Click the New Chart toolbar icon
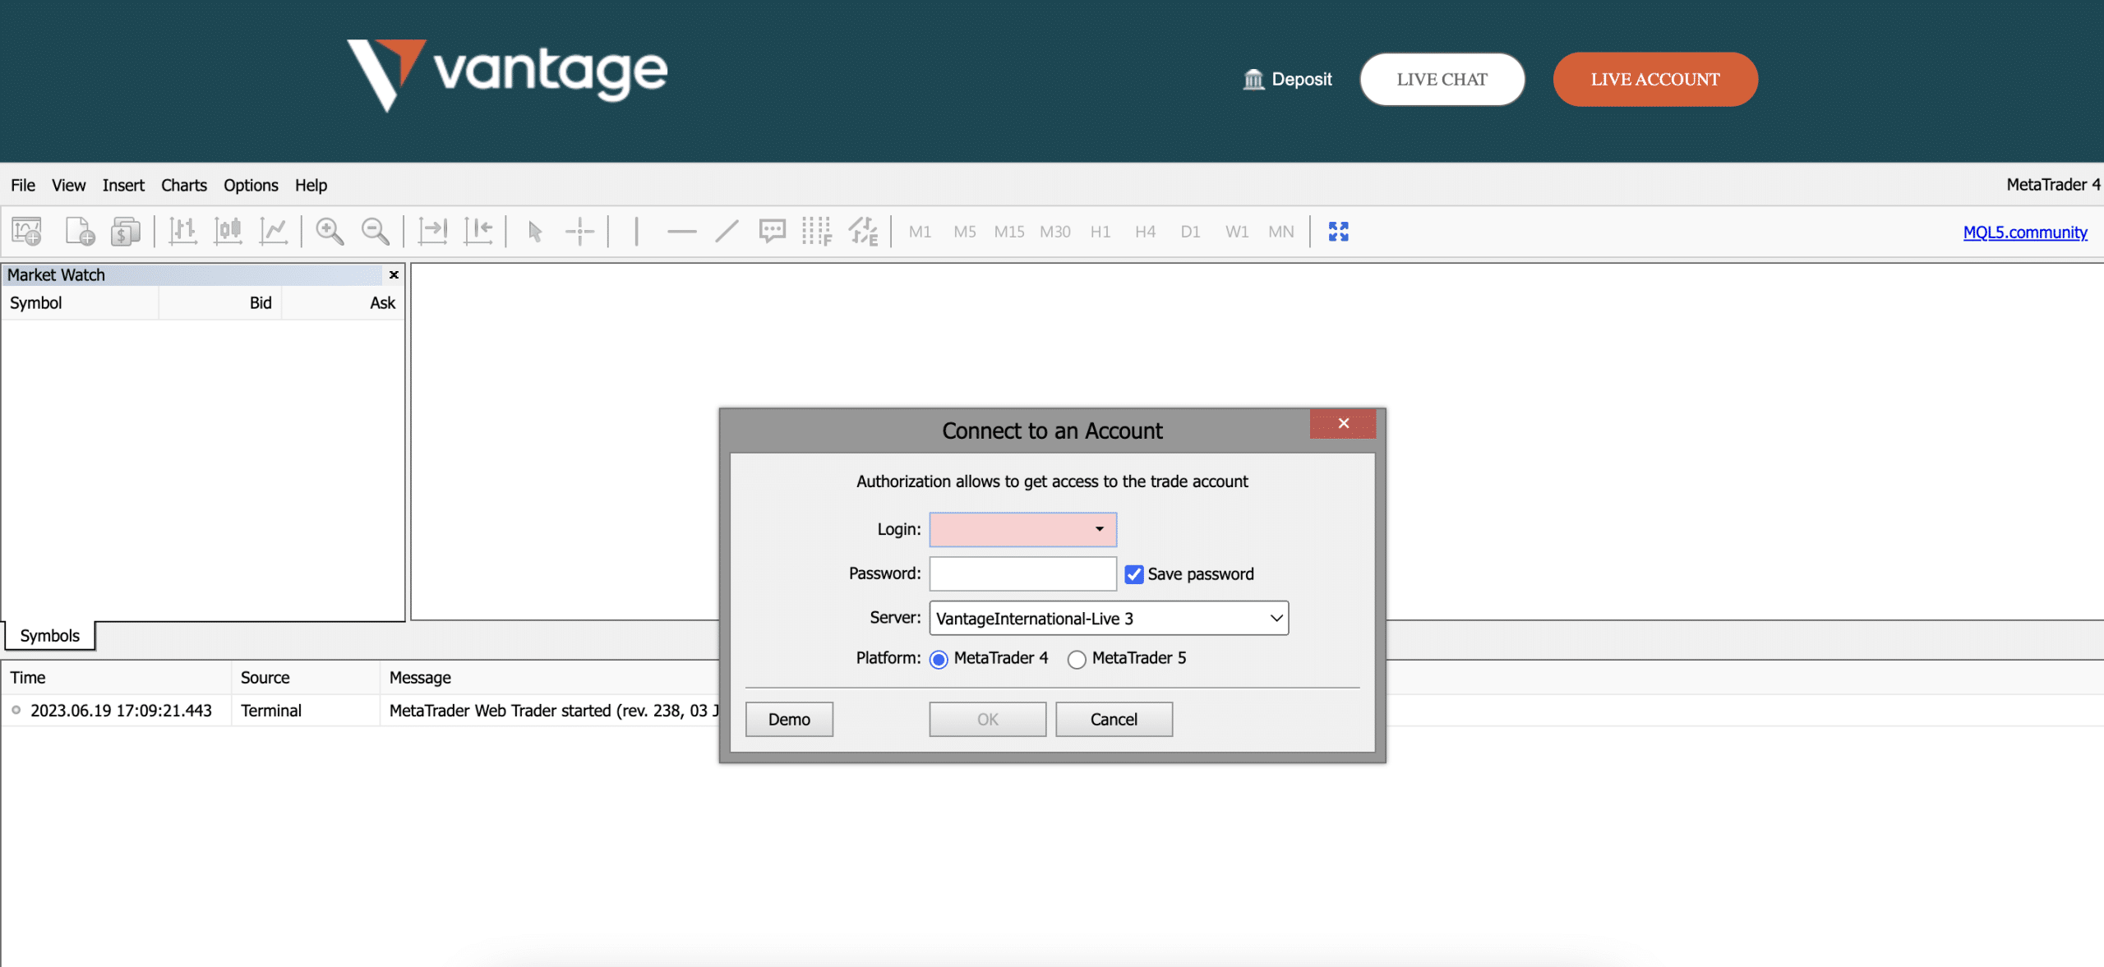Image resolution: width=2104 pixels, height=967 pixels. pyautogui.click(x=27, y=232)
